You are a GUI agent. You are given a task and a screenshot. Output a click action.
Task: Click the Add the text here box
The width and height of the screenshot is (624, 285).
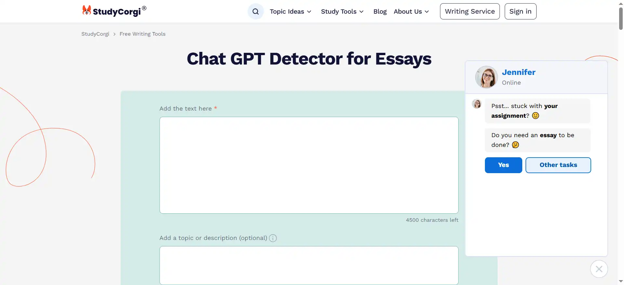tap(309, 165)
